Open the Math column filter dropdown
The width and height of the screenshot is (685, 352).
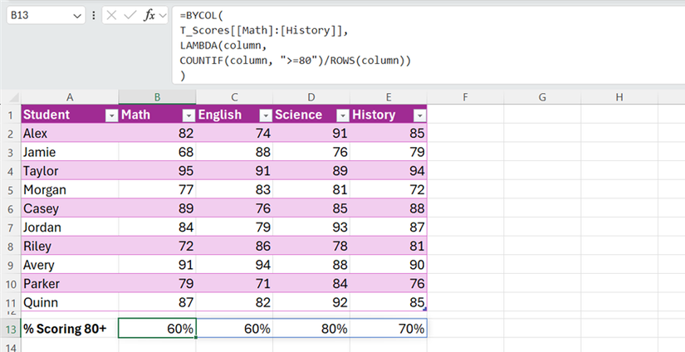pyautogui.click(x=188, y=115)
